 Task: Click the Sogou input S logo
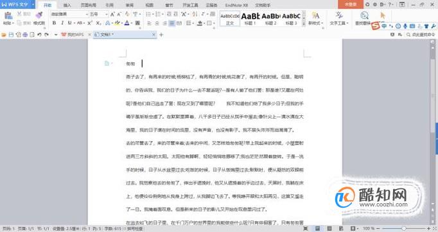(376, 26)
